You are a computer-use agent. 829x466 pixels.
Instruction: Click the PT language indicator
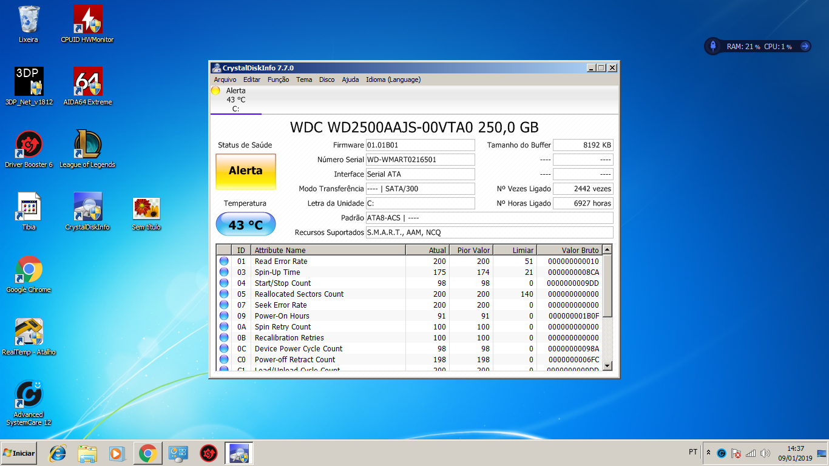pos(692,452)
